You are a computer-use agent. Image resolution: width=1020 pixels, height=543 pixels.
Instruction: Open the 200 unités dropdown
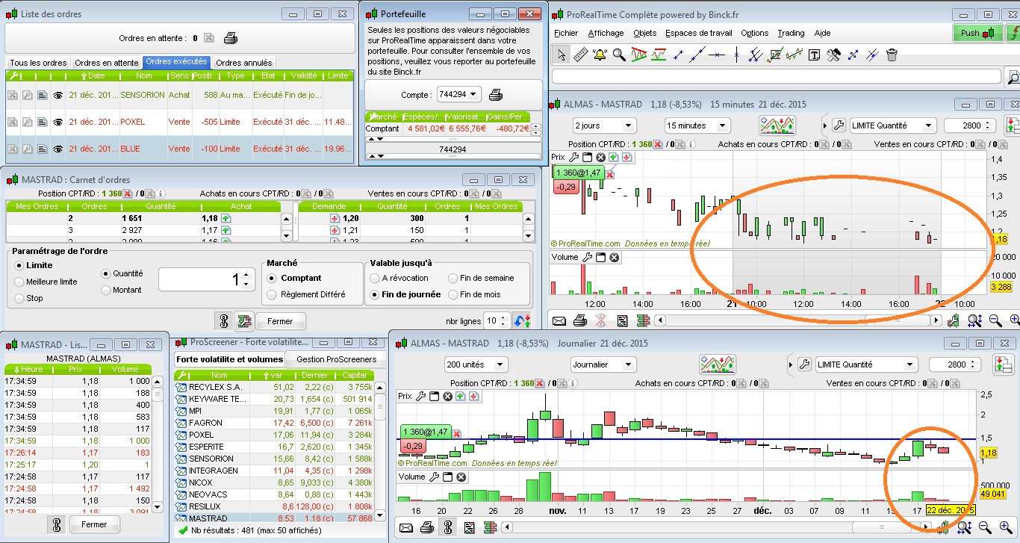pyautogui.click(x=475, y=364)
